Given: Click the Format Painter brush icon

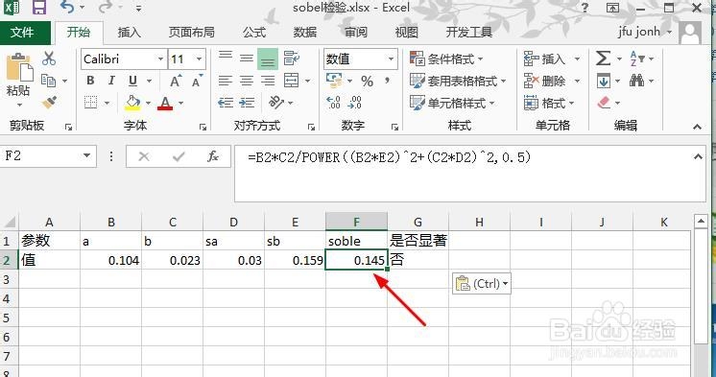Looking at the screenshot, I should [x=49, y=103].
